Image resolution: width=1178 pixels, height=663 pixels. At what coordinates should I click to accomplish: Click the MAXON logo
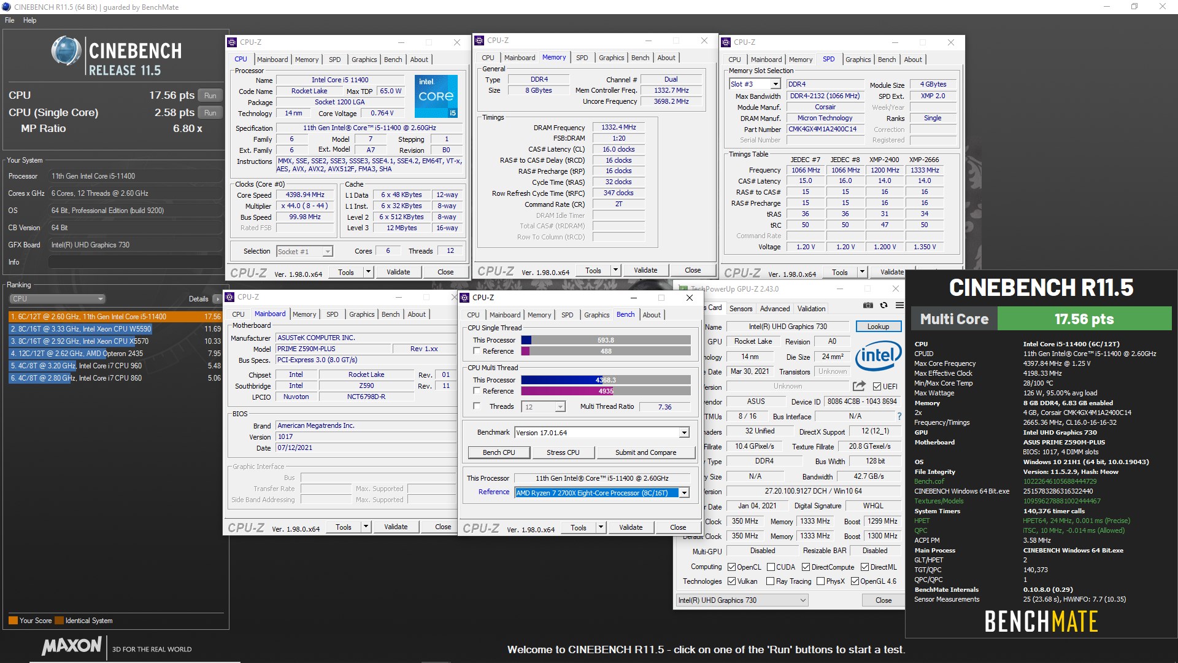click(72, 646)
